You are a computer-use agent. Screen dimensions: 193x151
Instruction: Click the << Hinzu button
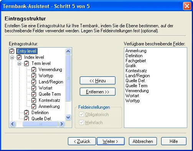pyautogui.click(x=97, y=81)
